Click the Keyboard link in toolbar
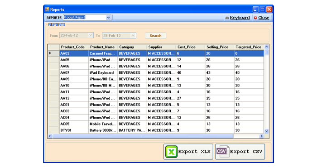This screenshot has height=168, width=317. [x=240, y=18]
